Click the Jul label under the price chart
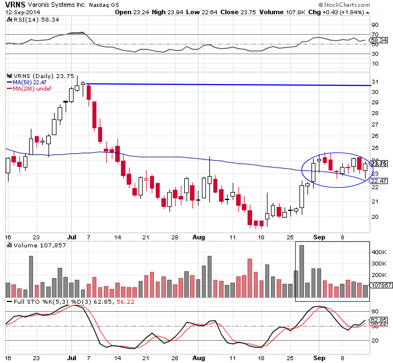393x363 pixels. 72,237
